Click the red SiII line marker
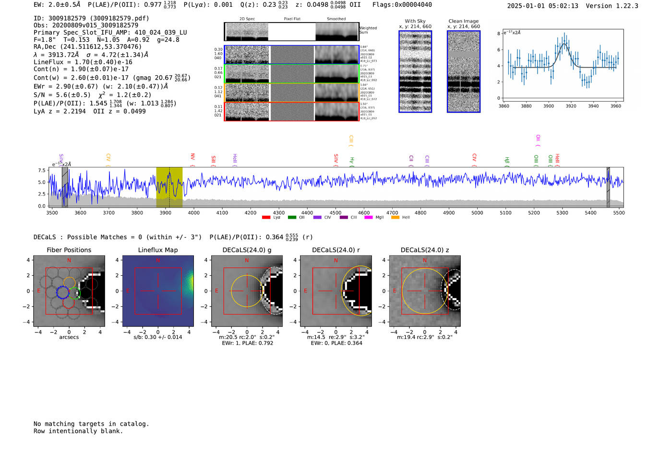This screenshot has width=672, height=457. click(x=214, y=161)
